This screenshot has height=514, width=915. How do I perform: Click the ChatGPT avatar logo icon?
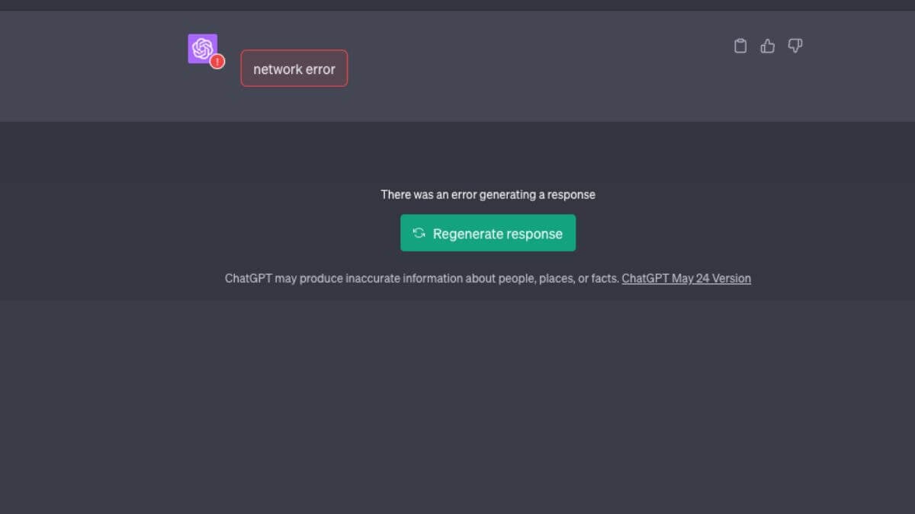(x=202, y=49)
